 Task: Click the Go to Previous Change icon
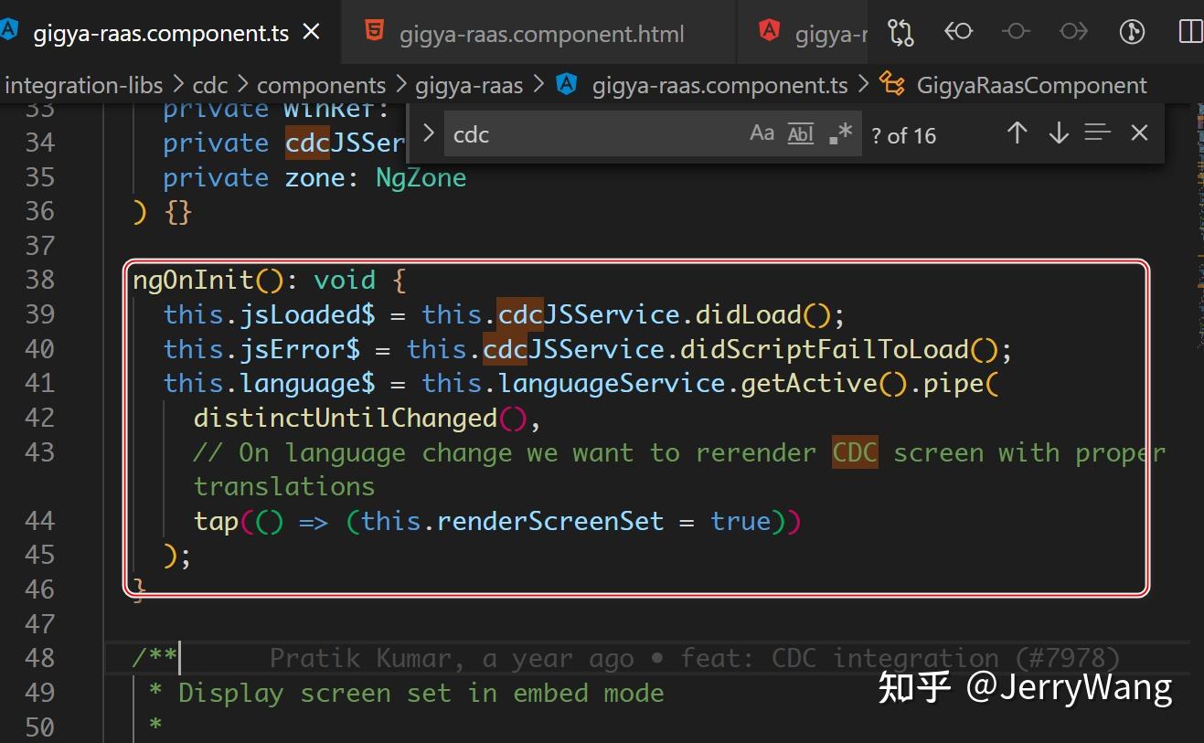point(958,31)
